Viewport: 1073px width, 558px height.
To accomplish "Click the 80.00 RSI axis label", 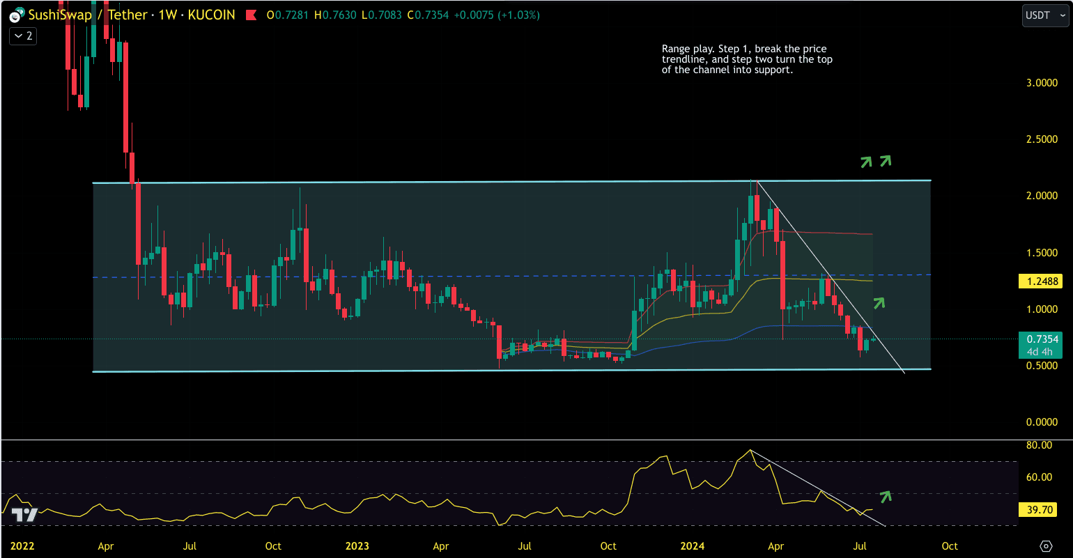I will pos(1040,445).
